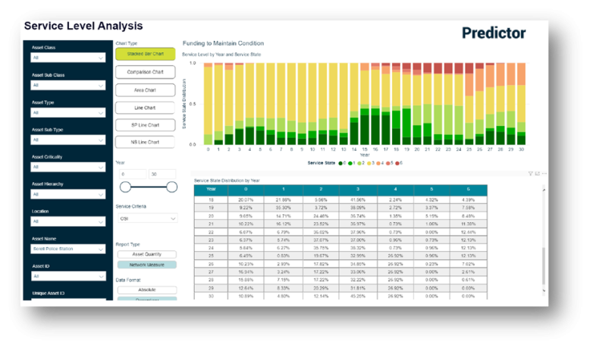Open the Asset Class dropdown
The width and height of the screenshot is (590, 348).
(x=68, y=58)
